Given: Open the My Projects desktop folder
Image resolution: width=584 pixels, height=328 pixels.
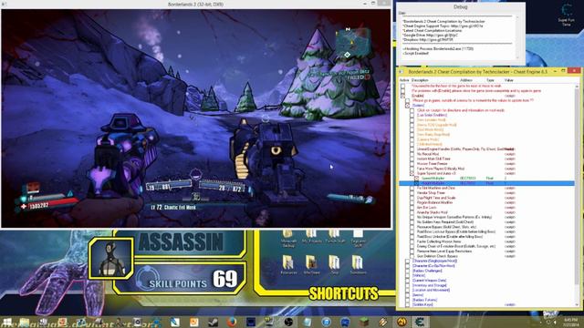Looking at the screenshot, I should pos(311,238).
